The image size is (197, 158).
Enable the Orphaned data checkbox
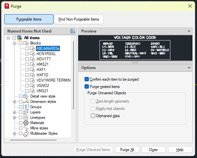(93, 116)
